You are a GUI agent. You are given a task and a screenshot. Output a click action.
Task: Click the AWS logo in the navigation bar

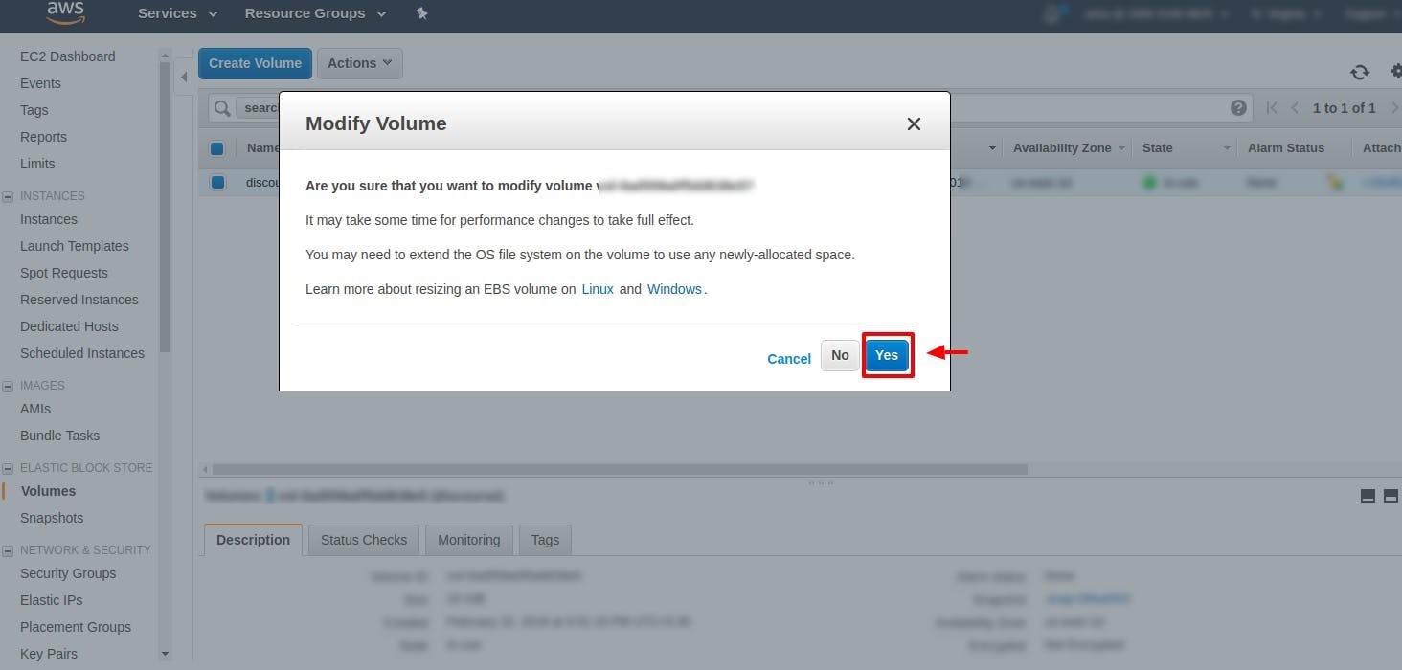click(64, 13)
